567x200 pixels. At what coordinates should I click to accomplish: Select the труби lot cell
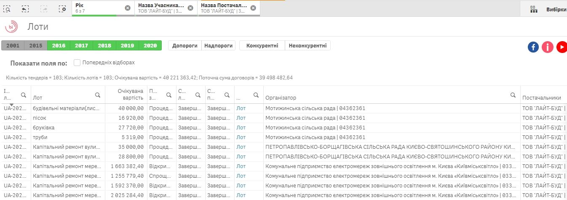(x=67, y=137)
